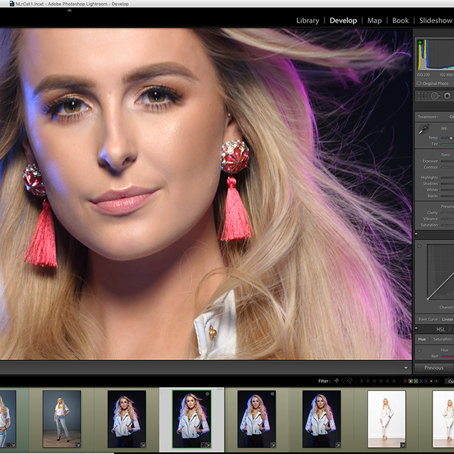Viewport: 454px width, 454px height.
Task: Toggle shadow clipping triangle in histogram
Action: tap(420, 42)
